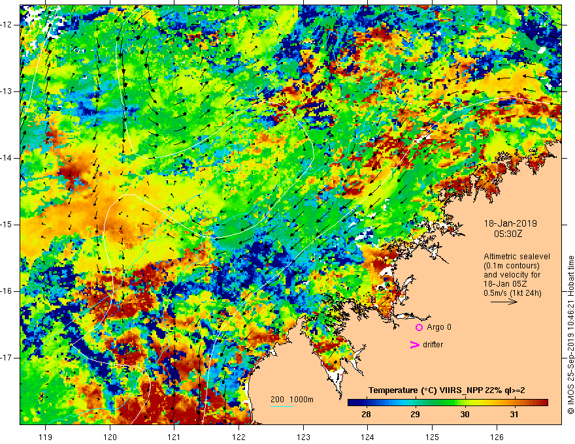Click longitude axis label 121
The image size is (575, 444).
(x=174, y=437)
